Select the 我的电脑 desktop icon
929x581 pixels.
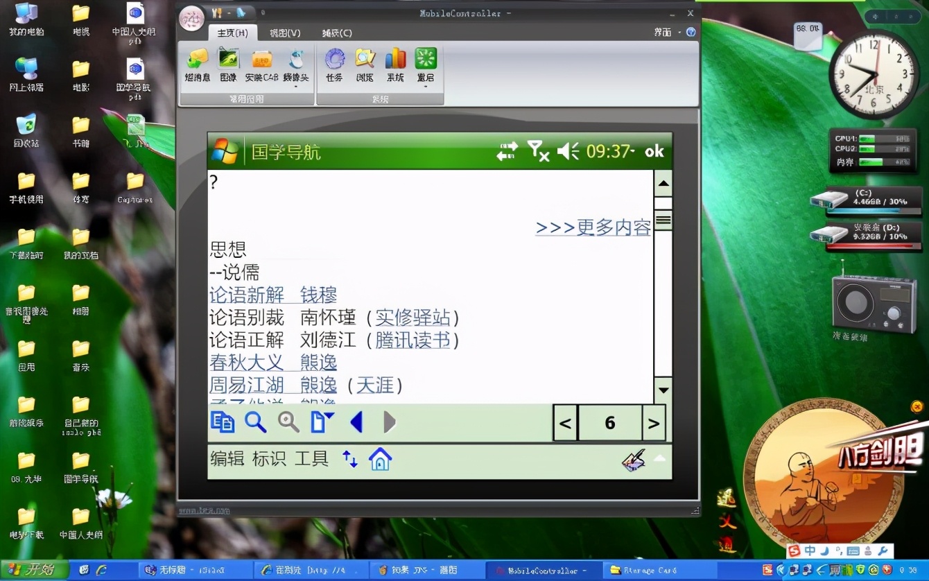[x=26, y=19]
